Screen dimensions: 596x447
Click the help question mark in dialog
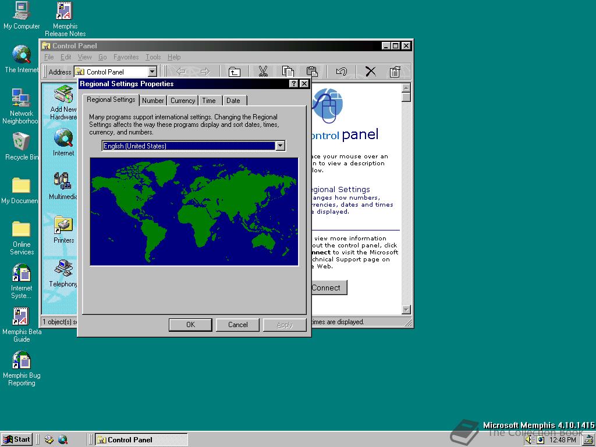(x=293, y=84)
